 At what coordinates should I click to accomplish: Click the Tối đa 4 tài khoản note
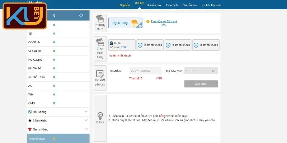120,56
